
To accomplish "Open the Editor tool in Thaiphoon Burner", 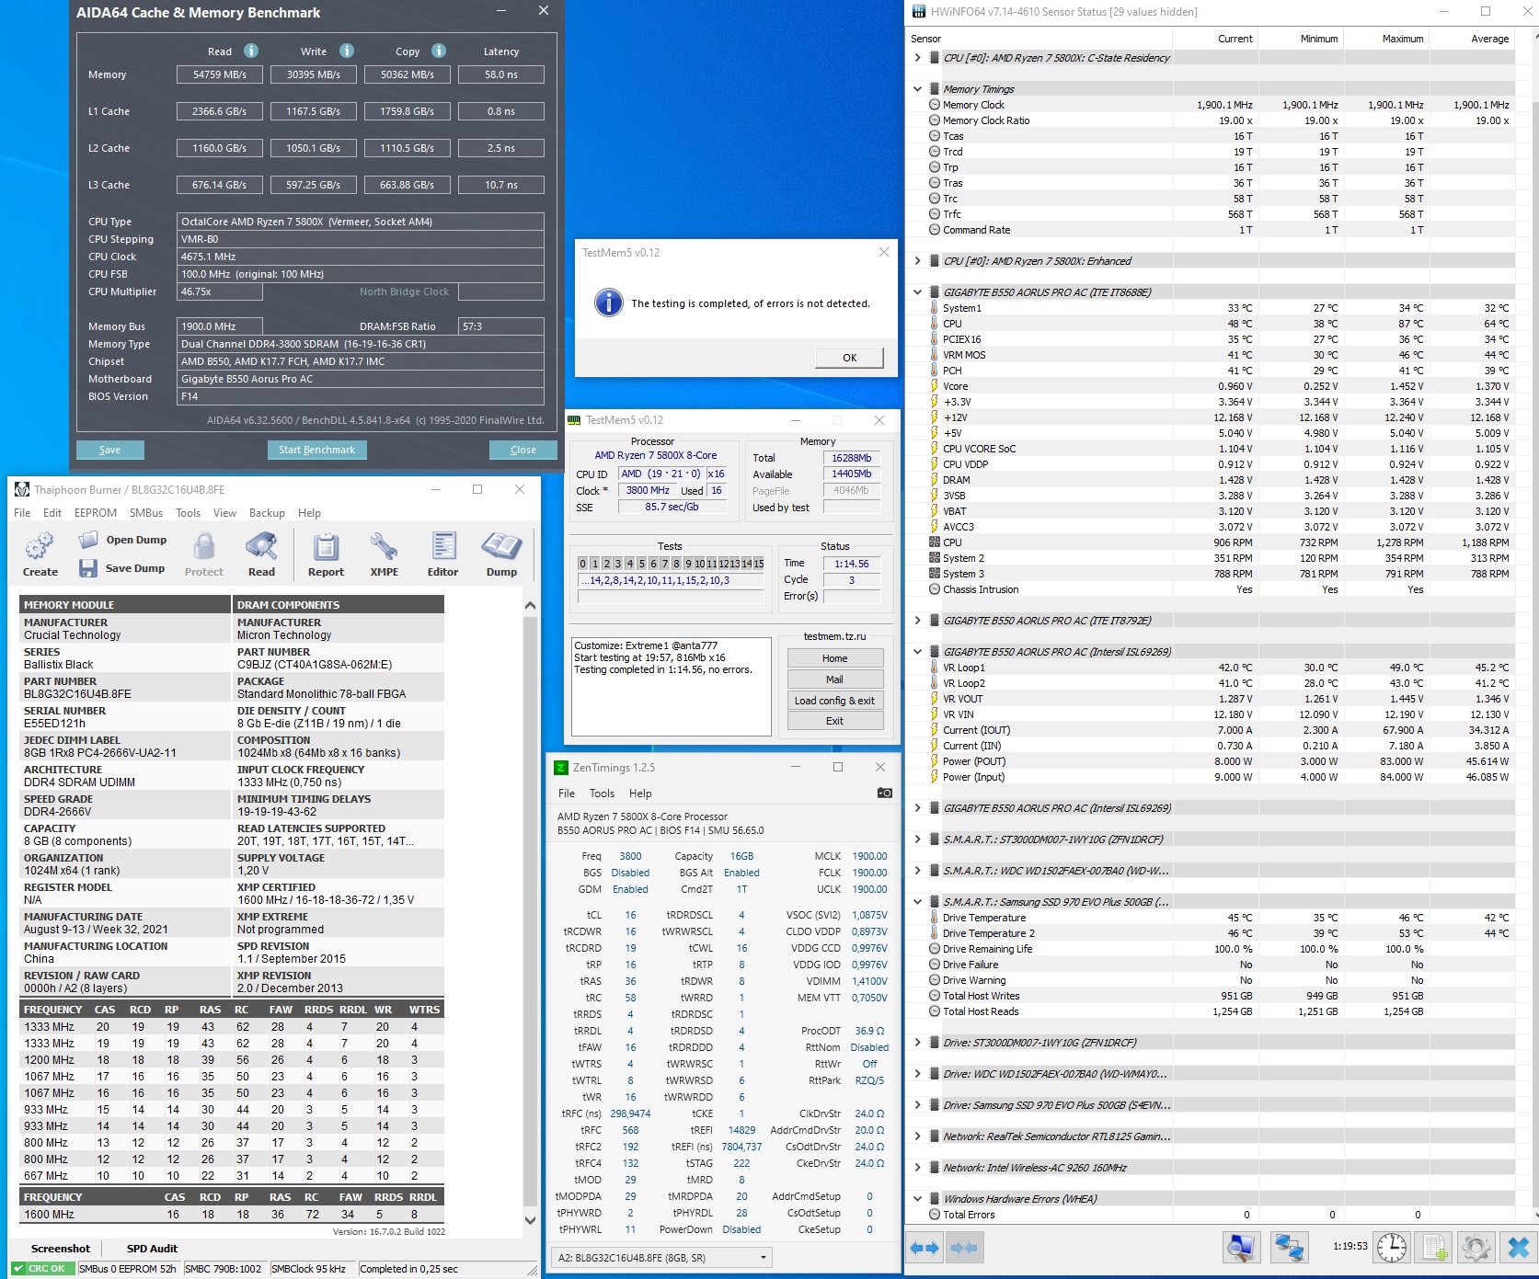I will pyautogui.click(x=442, y=546).
